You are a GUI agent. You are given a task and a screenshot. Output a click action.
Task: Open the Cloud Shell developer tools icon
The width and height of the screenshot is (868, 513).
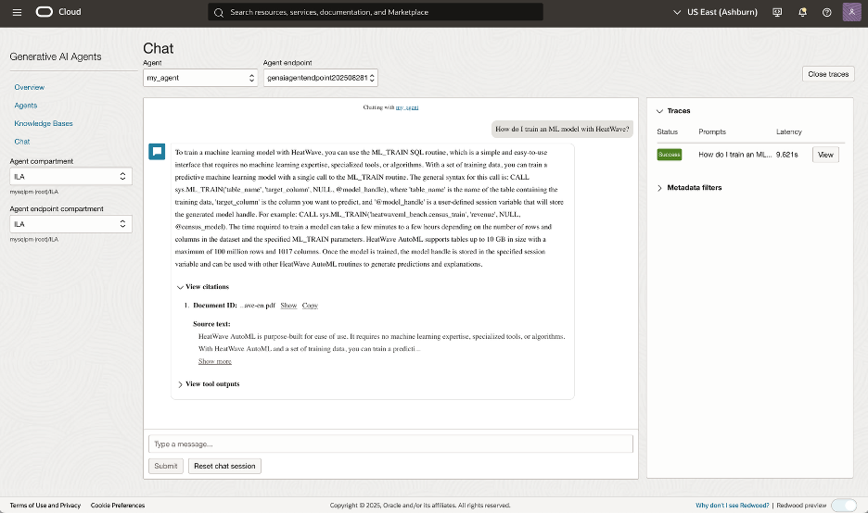[x=777, y=12]
